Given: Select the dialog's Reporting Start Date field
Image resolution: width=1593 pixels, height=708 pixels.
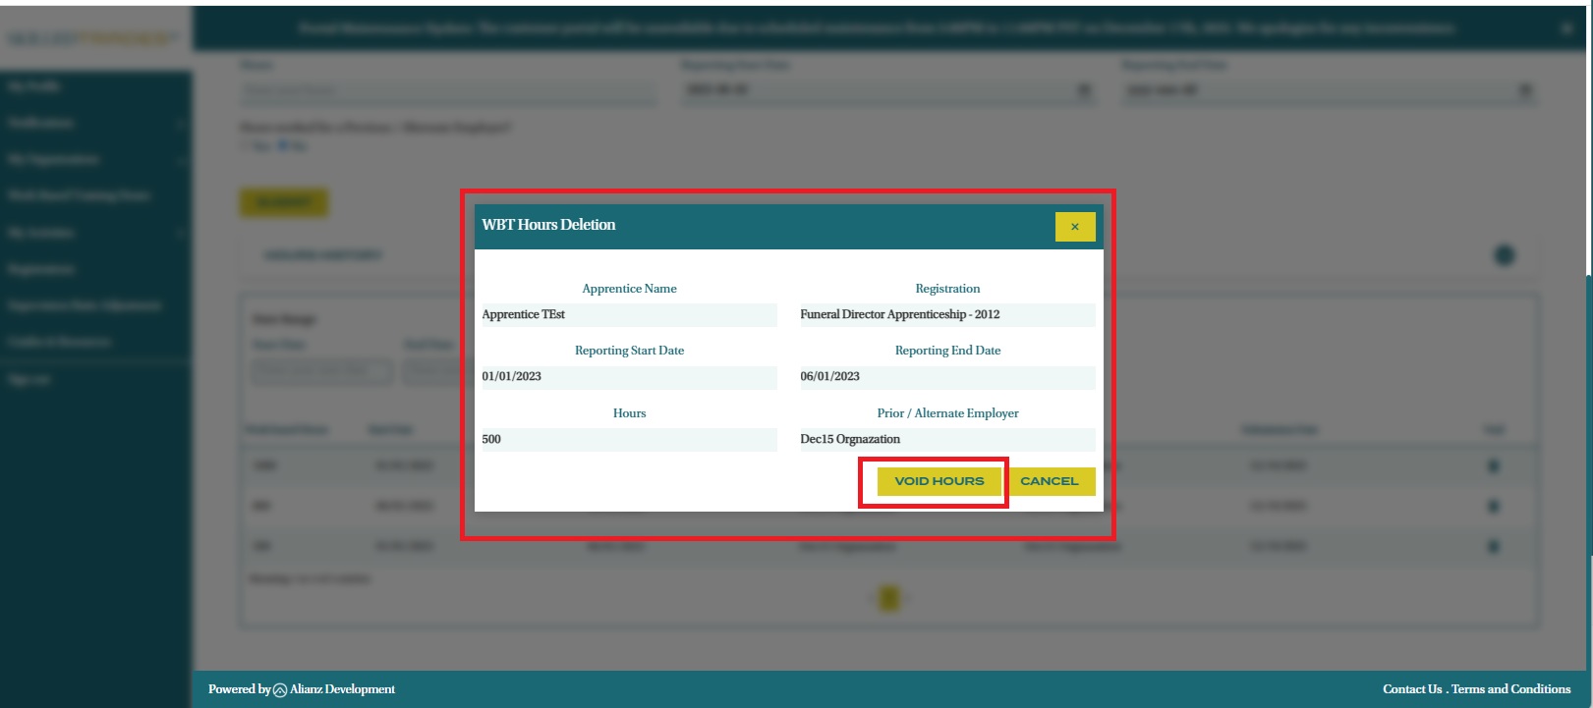Looking at the screenshot, I should coord(629,377).
